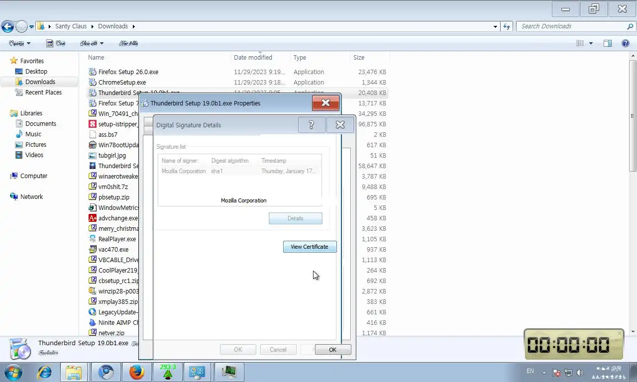
Task: Expand the breadcrumb arrow after Downloads
Action: [x=133, y=26]
